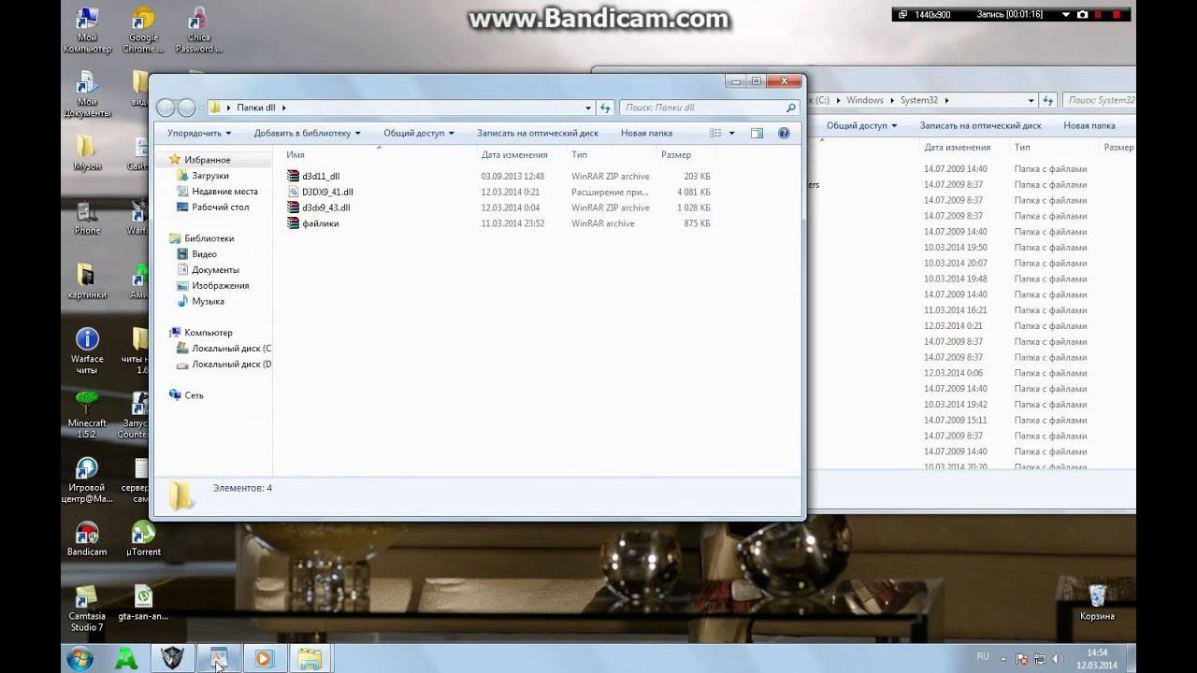This screenshot has width=1197, height=673.
Task: Open Warface читы desktop icon
Action: [87, 351]
